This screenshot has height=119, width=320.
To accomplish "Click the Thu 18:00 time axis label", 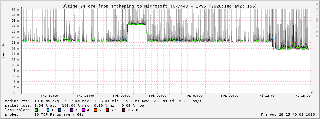I will coord(49,96).
